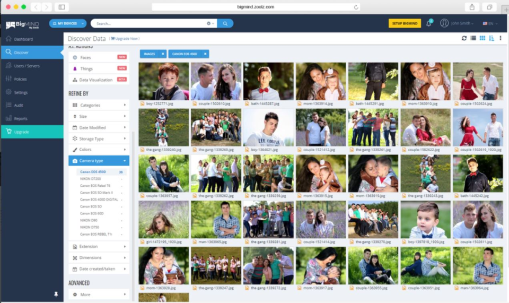Expand the More advanced filter
The width and height of the screenshot is (509, 303).
pyautogui.click(x=99, y=295)
